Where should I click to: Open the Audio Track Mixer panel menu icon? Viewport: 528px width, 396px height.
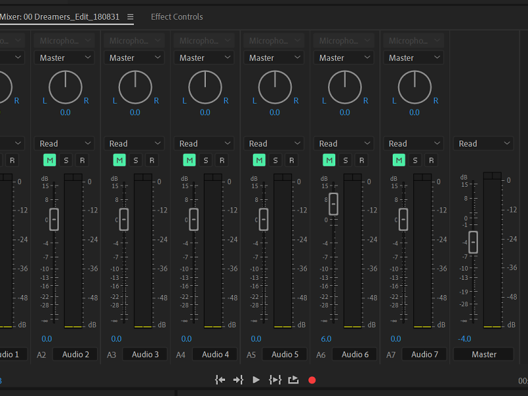point(130,16)
